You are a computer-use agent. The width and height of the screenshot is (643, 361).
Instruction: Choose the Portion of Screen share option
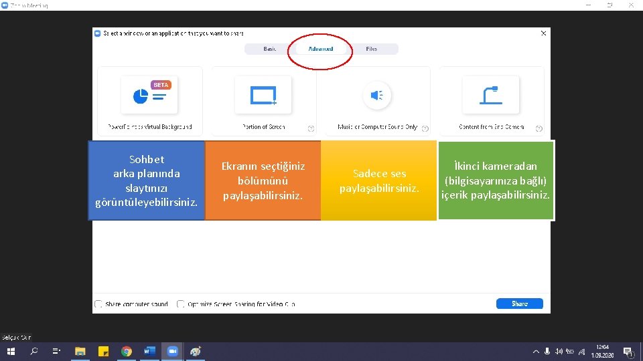[263, 101]
